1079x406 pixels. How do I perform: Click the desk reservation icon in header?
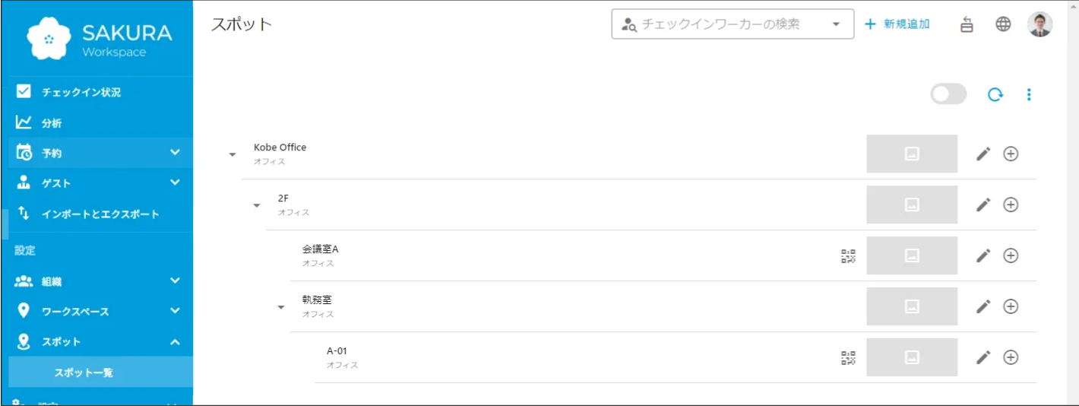967,24
